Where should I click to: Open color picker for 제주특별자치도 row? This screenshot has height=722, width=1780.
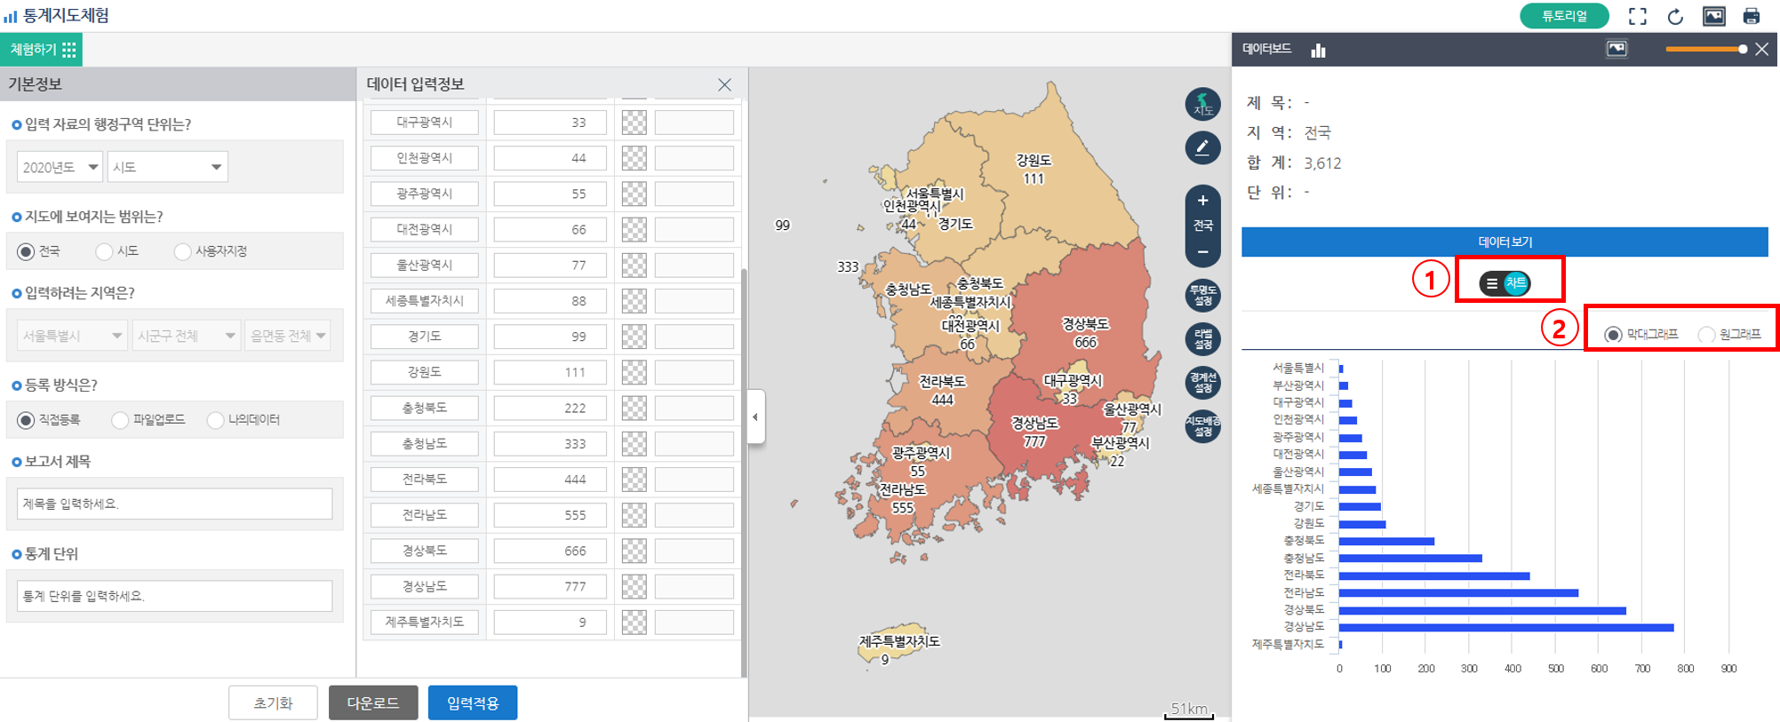tap(634, 622)
